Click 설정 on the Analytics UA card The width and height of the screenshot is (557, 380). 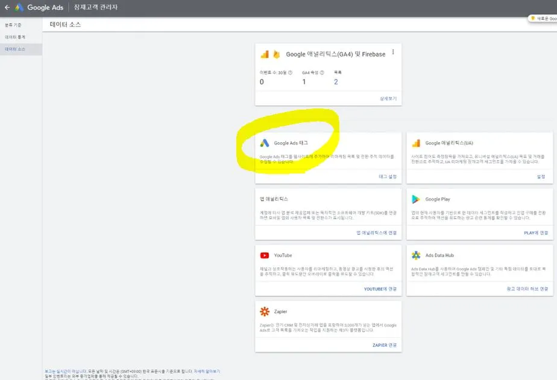tap(541, 176)
